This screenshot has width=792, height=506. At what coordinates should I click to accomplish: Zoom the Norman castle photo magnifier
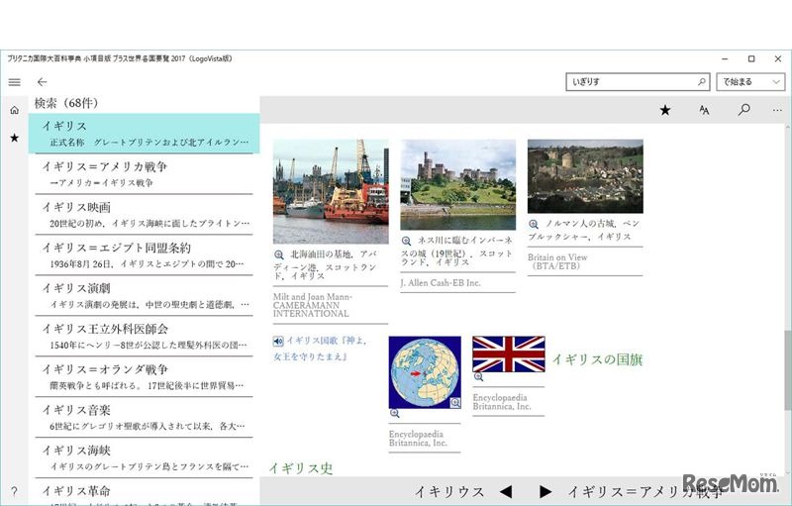[534, 224]
